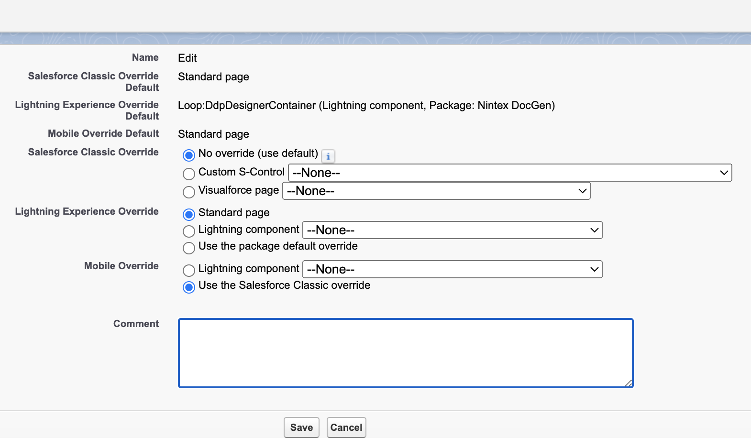Select the Visualforce page radio option

pos(189,192)
